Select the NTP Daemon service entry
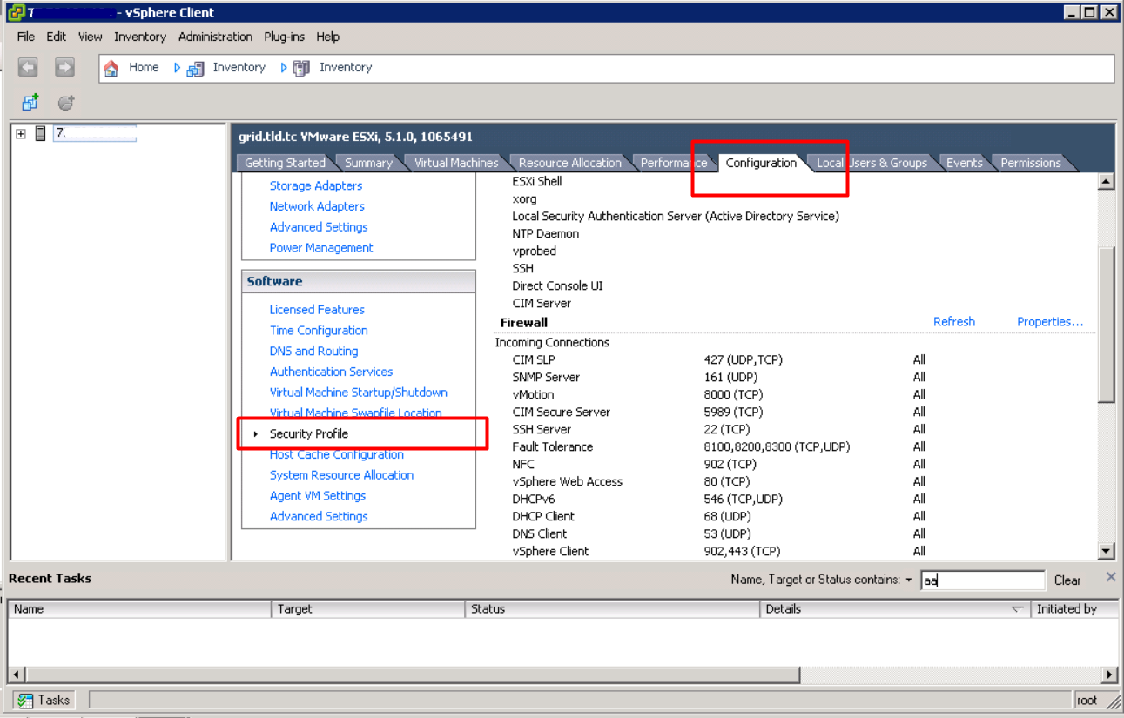The width and height of the screenshot is (1124, 718). coord(546,233)
